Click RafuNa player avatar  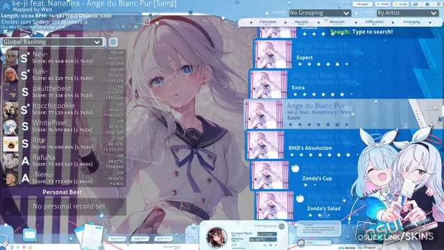(x=11, y=161)
